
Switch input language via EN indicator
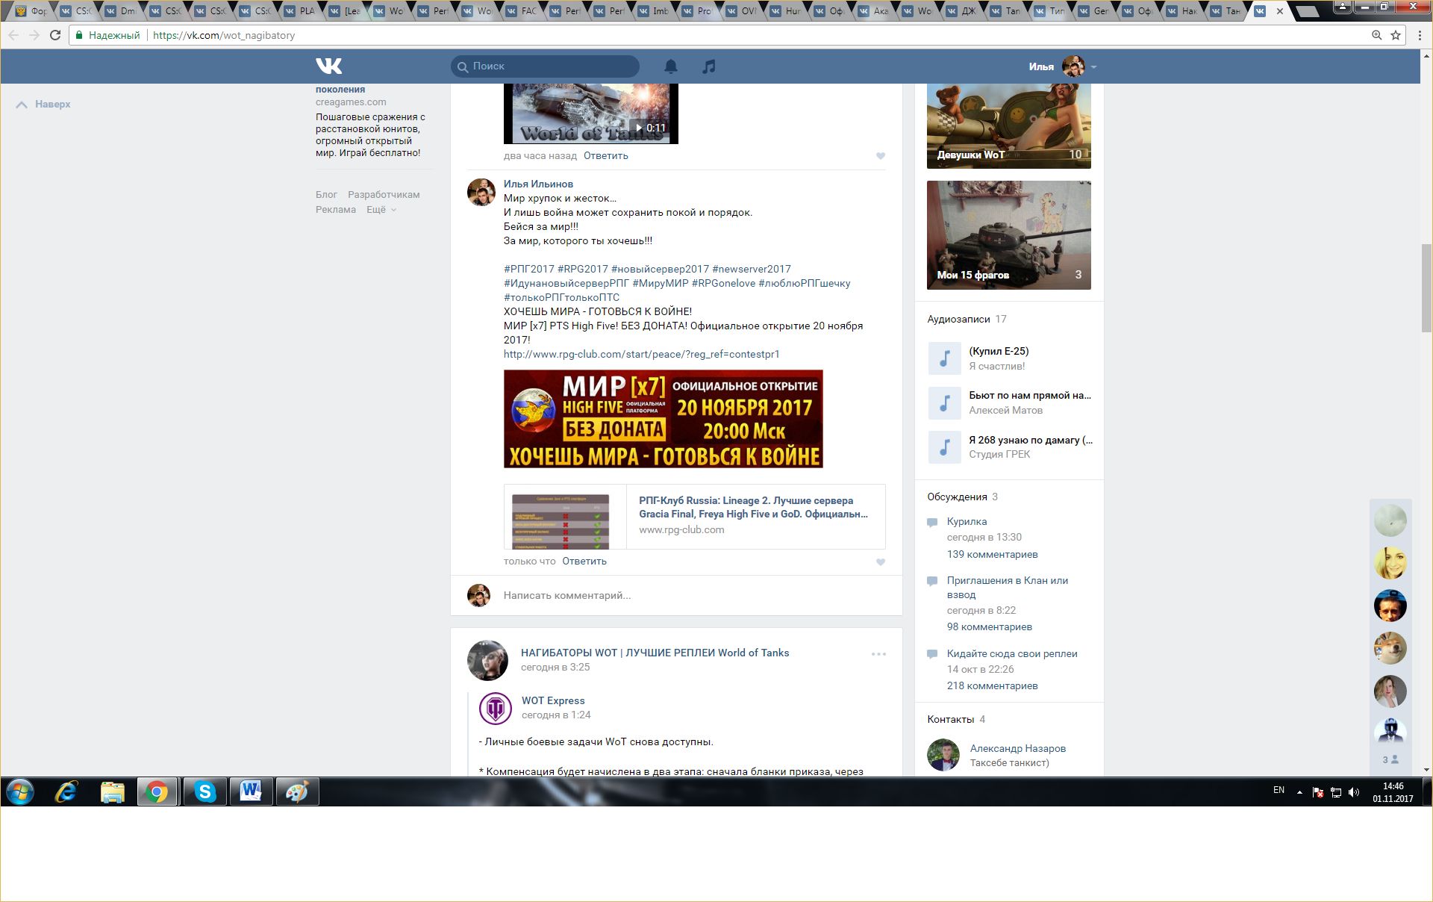click(1279, 790)
